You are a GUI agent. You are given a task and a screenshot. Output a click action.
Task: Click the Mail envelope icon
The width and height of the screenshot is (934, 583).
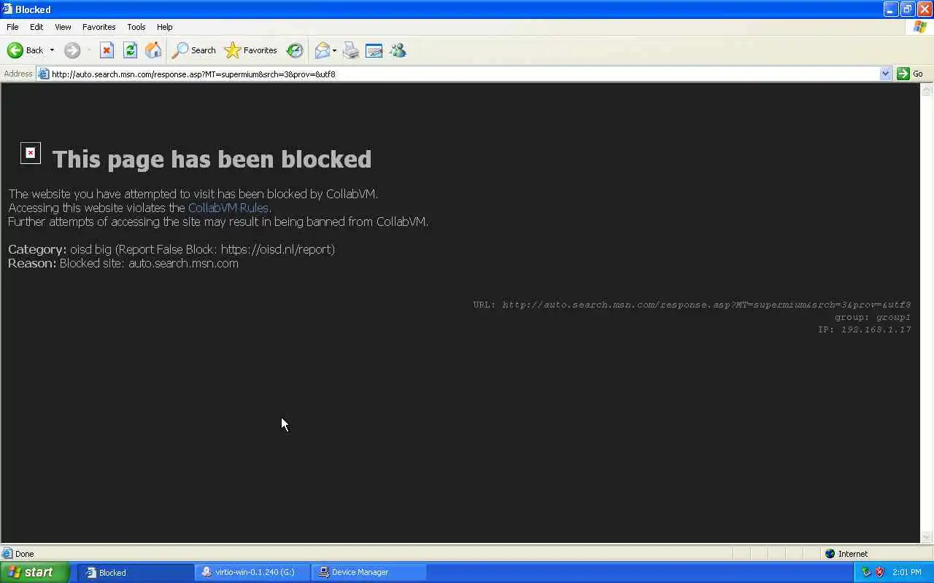[322, 50]
